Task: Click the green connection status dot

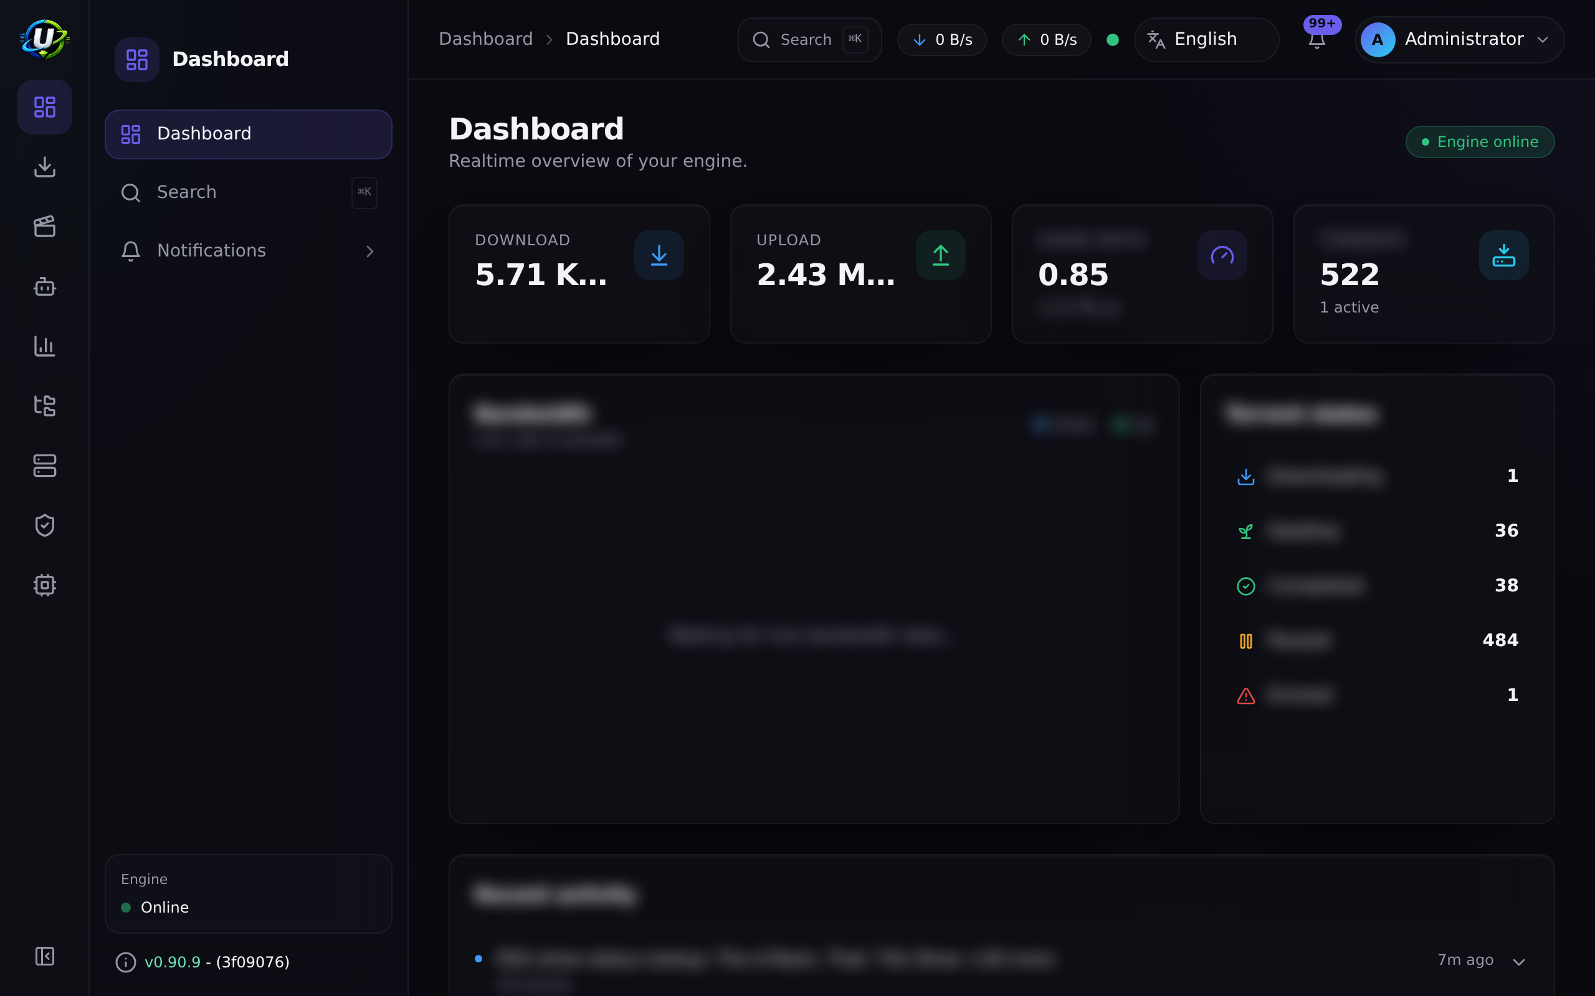Action: pos(1113,39)
